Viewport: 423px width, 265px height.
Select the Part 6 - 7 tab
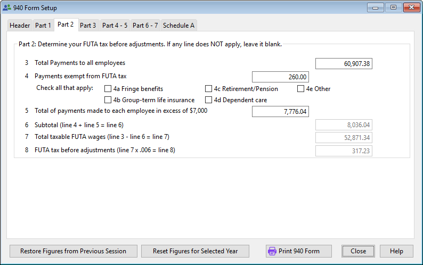click(145, 26)
